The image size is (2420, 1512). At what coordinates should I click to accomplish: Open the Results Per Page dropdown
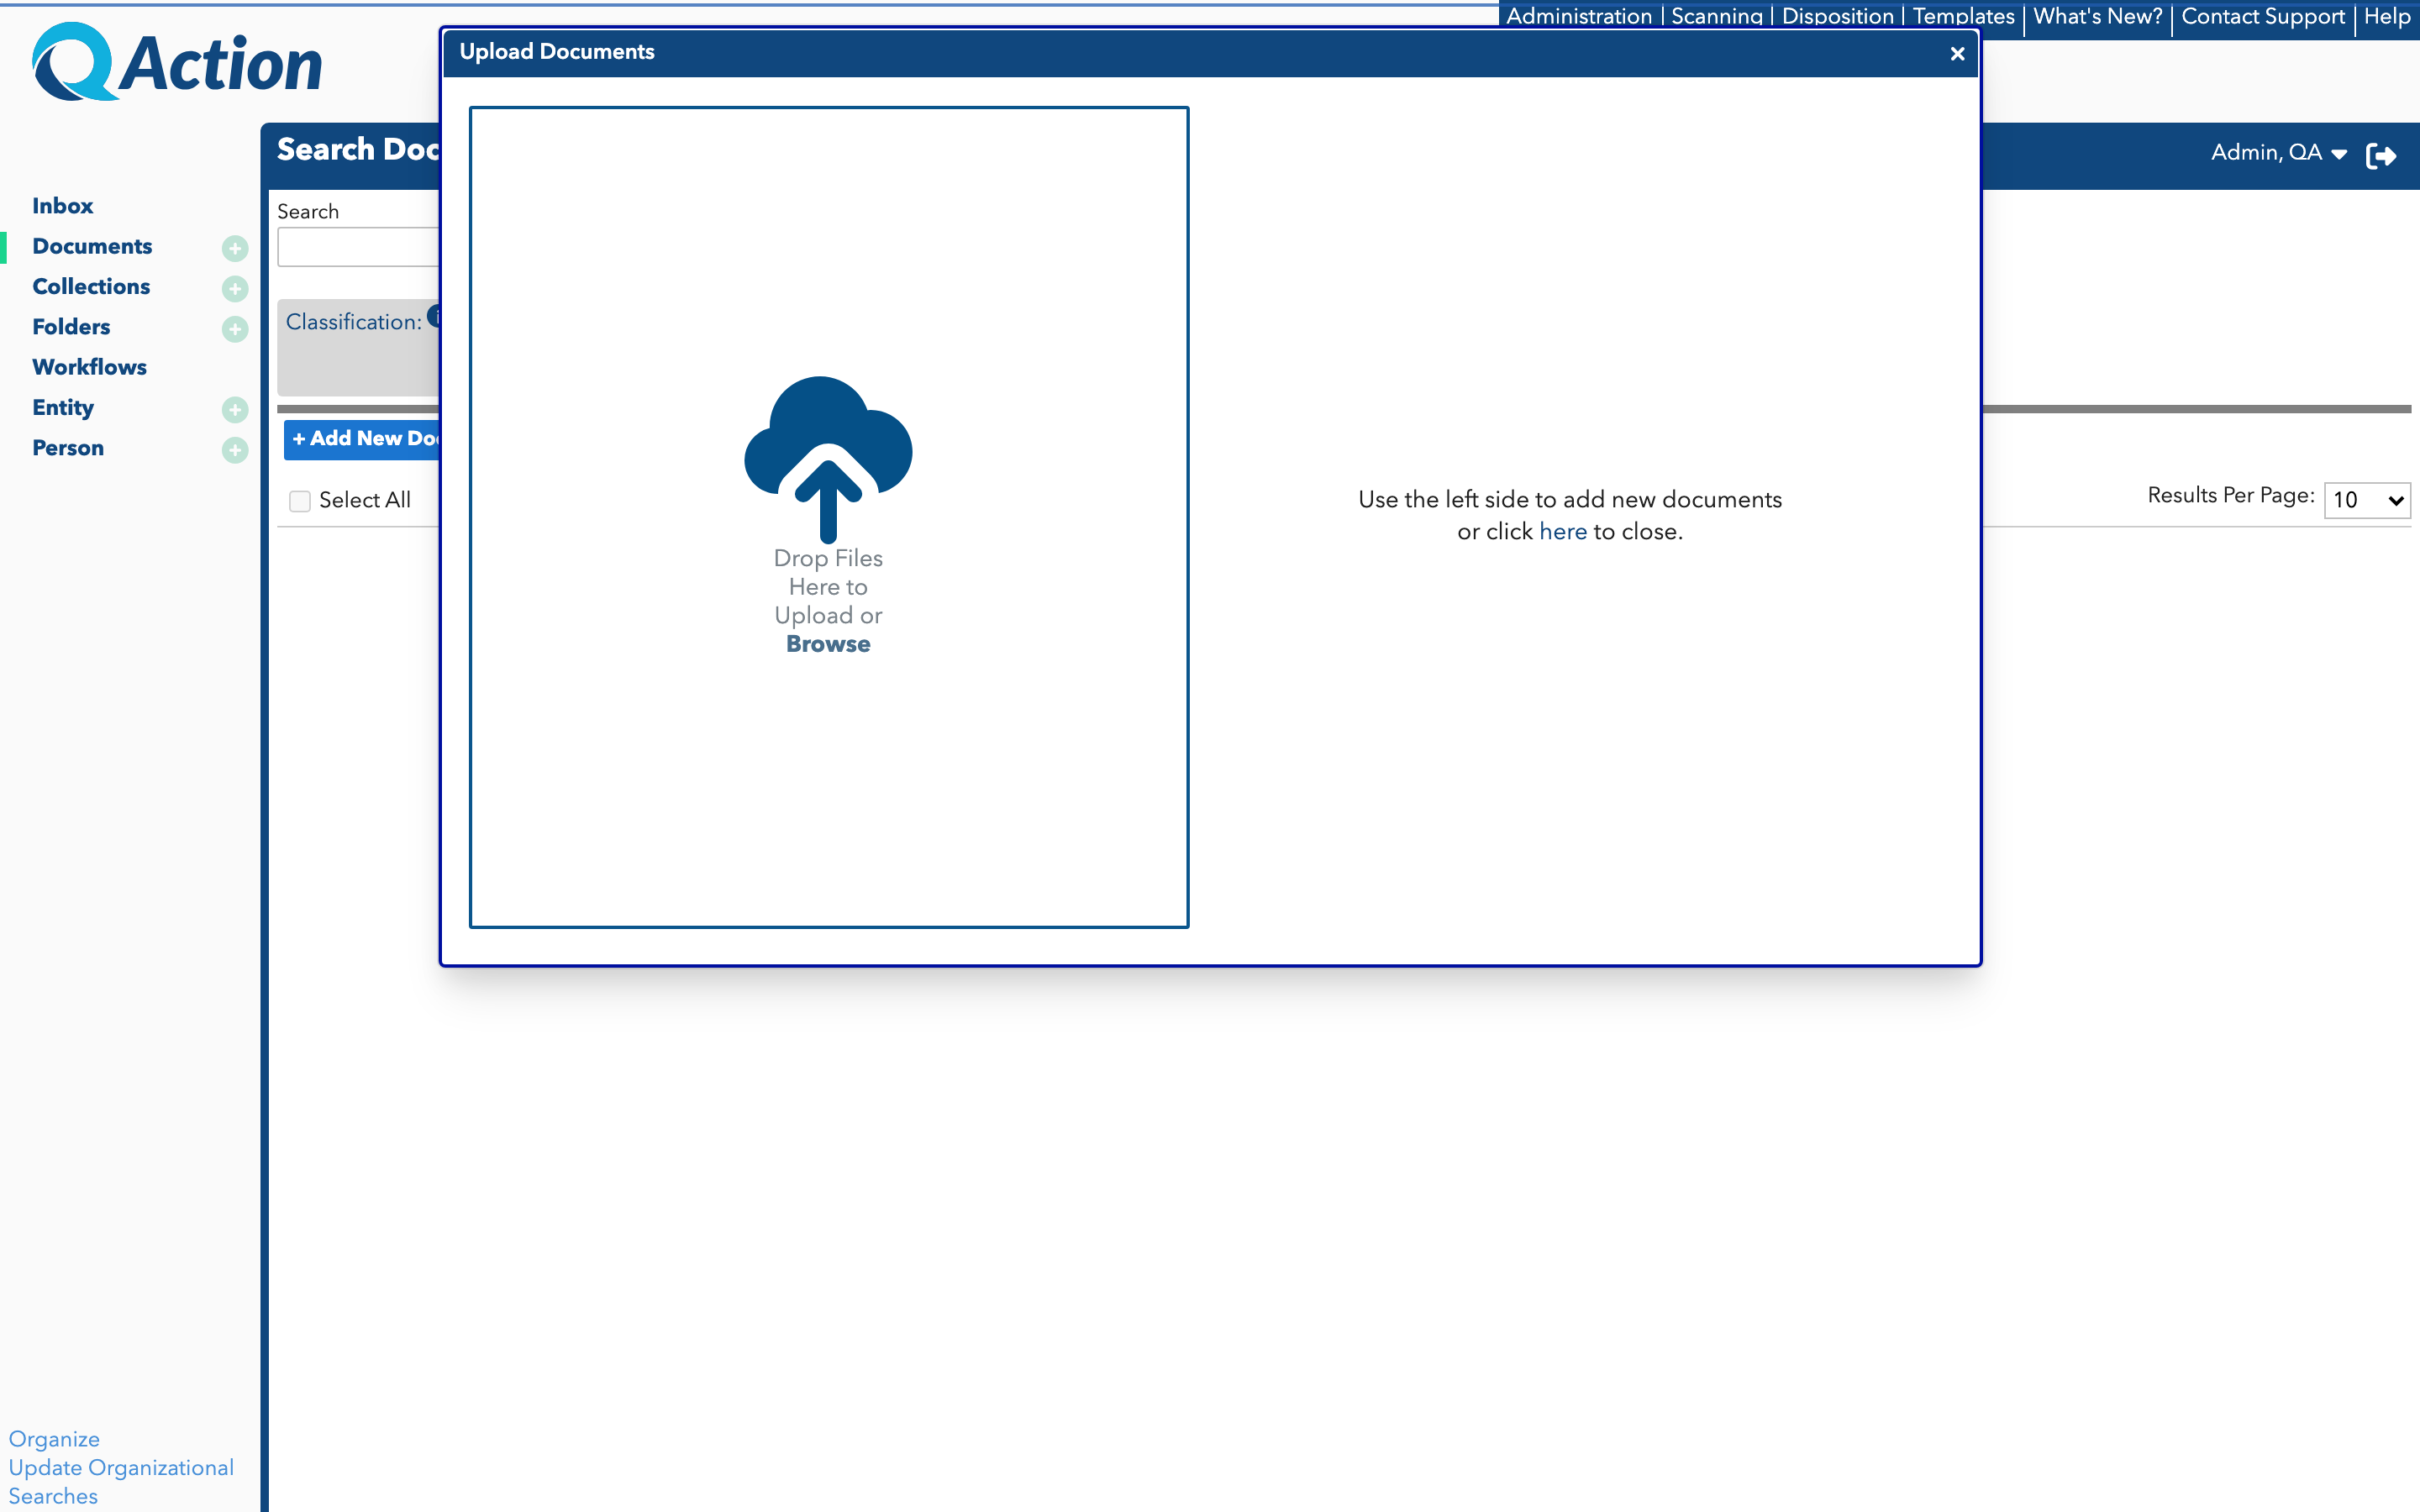[2367, 499]
